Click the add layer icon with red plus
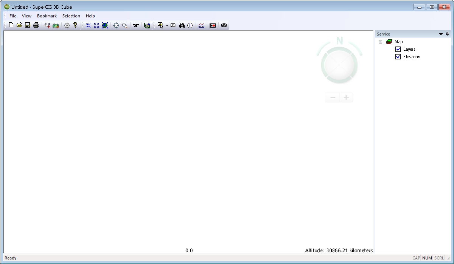The height and width of the screenshot is (264, 454). pos(47,25)
